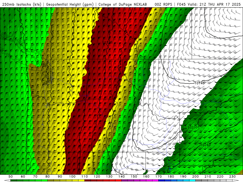Click the 110 value on the color scale
The image size is (243, 182).
tap(84, 177)
